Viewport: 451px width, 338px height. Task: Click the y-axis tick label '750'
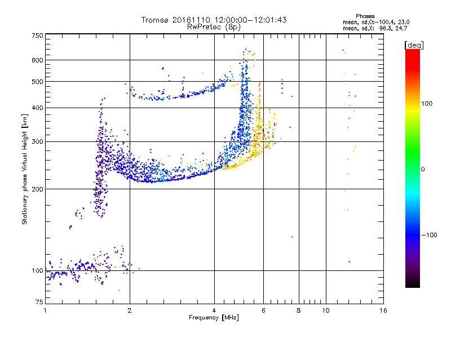(37, 35)
